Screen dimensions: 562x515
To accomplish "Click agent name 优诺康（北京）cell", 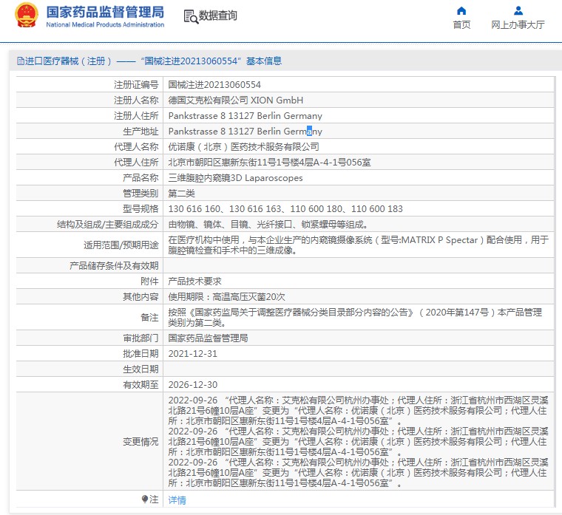I will click(244, 147).
